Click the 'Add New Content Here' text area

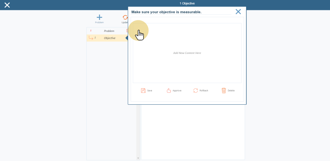click(187, 53)
